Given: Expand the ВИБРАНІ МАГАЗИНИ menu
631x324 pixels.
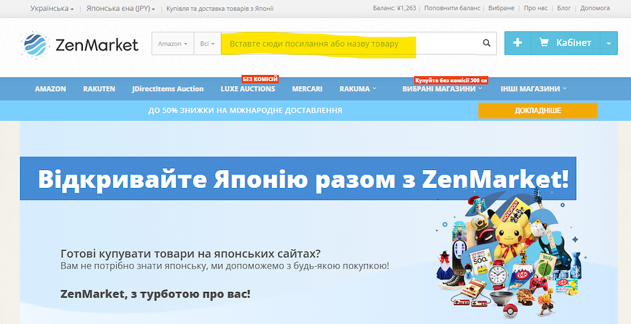Looking at the screenshot, I should click(442, 89).
